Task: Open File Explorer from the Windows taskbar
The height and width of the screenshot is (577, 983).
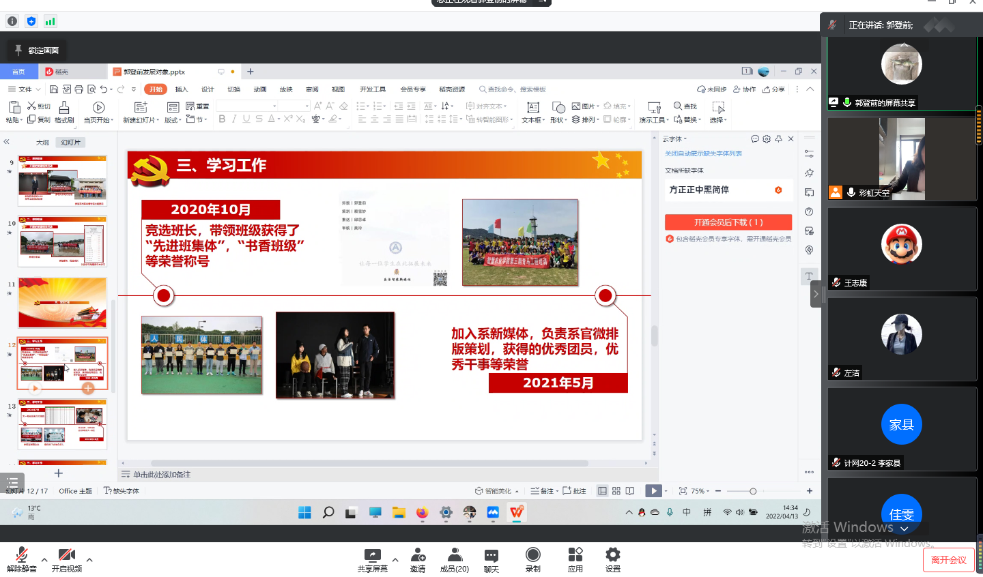Action: pyautogui.click(x=399, y=512)
